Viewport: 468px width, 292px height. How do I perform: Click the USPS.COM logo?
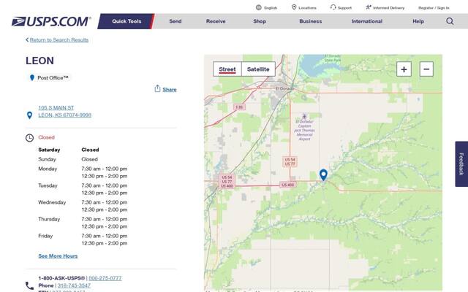[x=51, y=21]
